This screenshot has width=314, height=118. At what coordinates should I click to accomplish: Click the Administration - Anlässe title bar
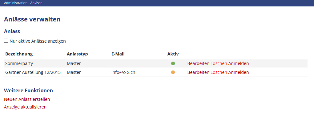(157, 3)
